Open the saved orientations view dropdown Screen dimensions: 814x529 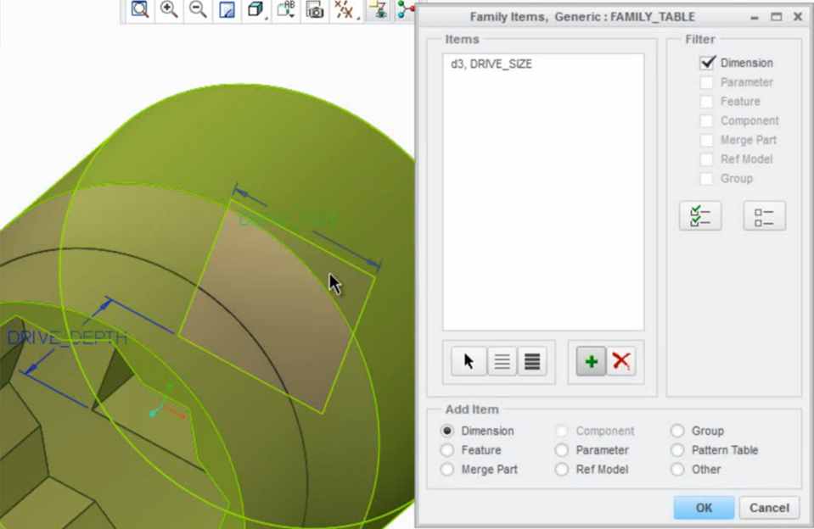coord(286,9)
